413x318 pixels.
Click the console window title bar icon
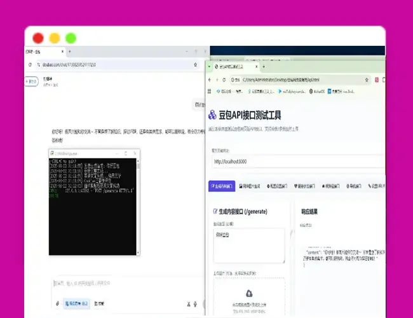(52, 153)
